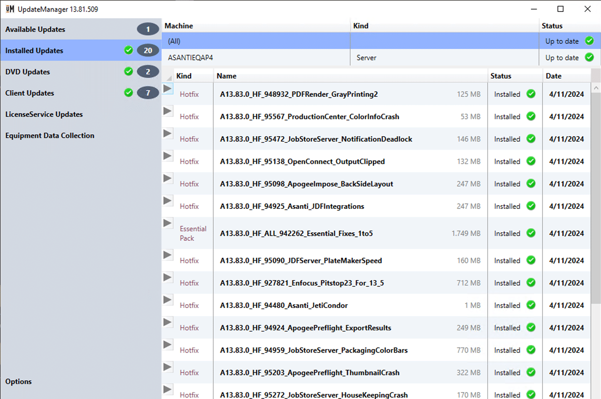Open the Available Updates section
The height and width of the screenshot is (399, 601).
point(35,29)
